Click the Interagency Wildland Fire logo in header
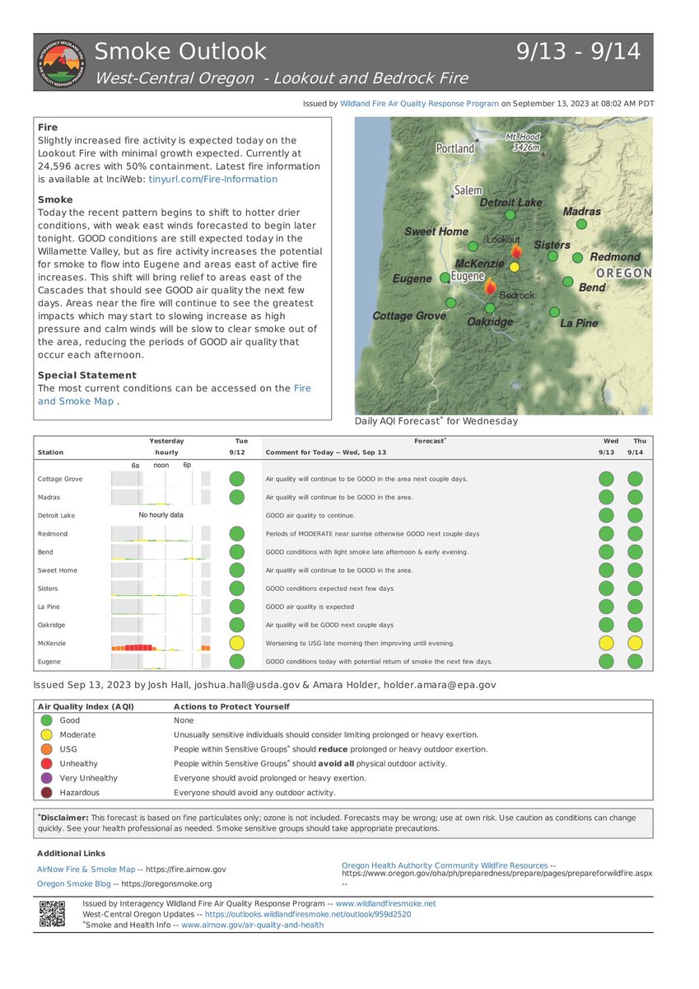699x989 pixels. pyautogui.click(x=63, y=63)
